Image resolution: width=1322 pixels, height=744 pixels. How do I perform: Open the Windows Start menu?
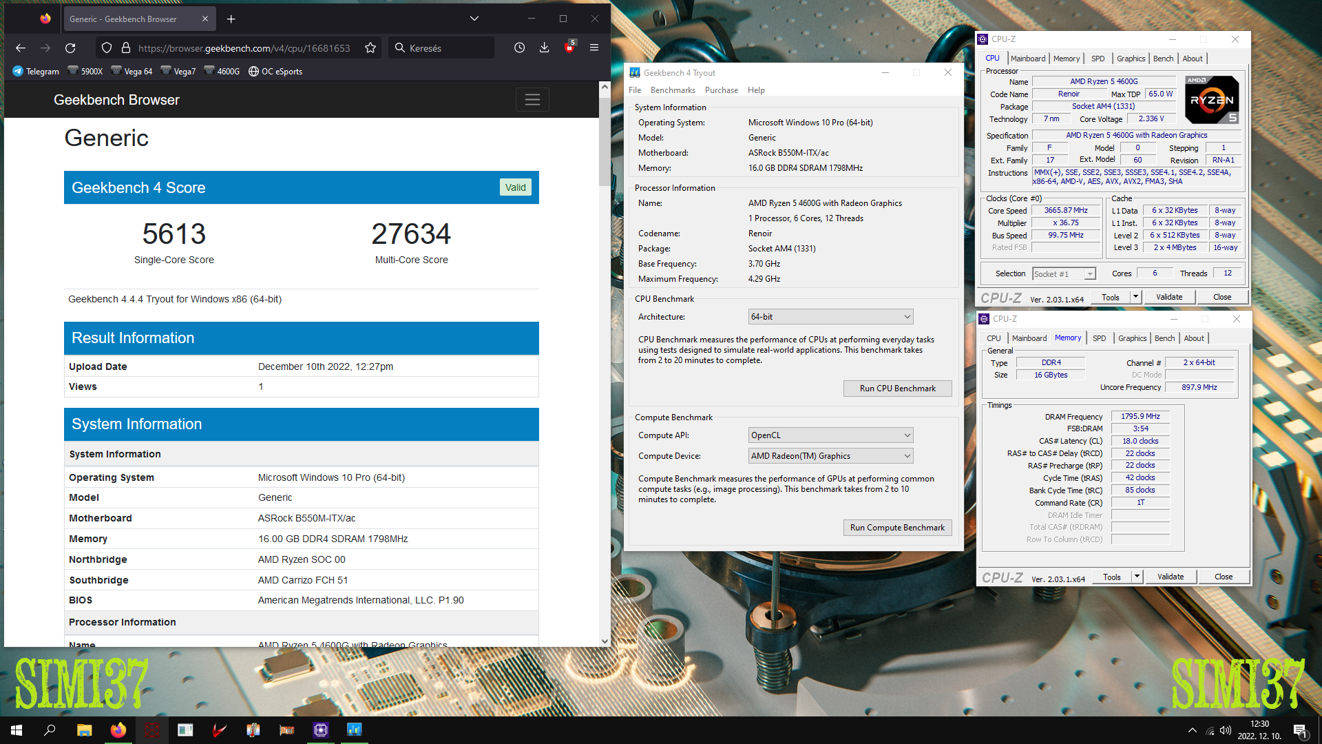(17, 730)
